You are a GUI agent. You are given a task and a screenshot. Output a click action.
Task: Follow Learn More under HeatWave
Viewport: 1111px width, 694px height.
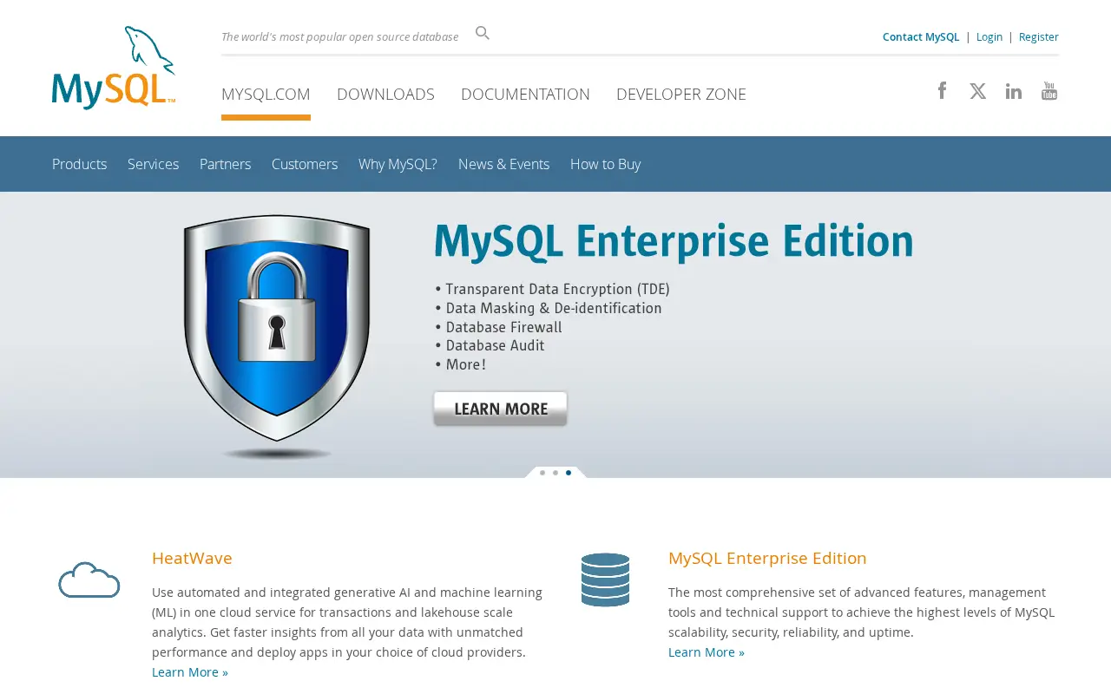coord(190,672)
